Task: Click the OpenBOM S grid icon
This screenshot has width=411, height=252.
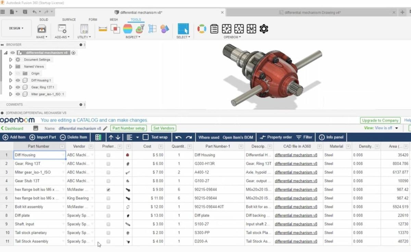Action: (239, 29)
